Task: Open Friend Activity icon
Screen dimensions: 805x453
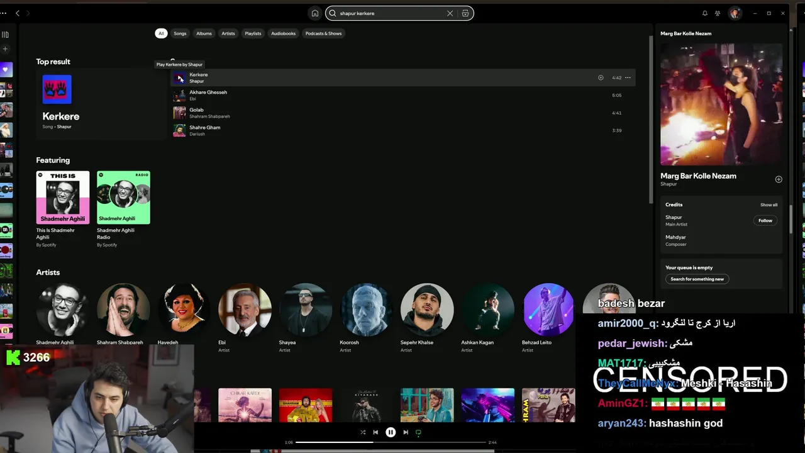Action: [718, 13]
